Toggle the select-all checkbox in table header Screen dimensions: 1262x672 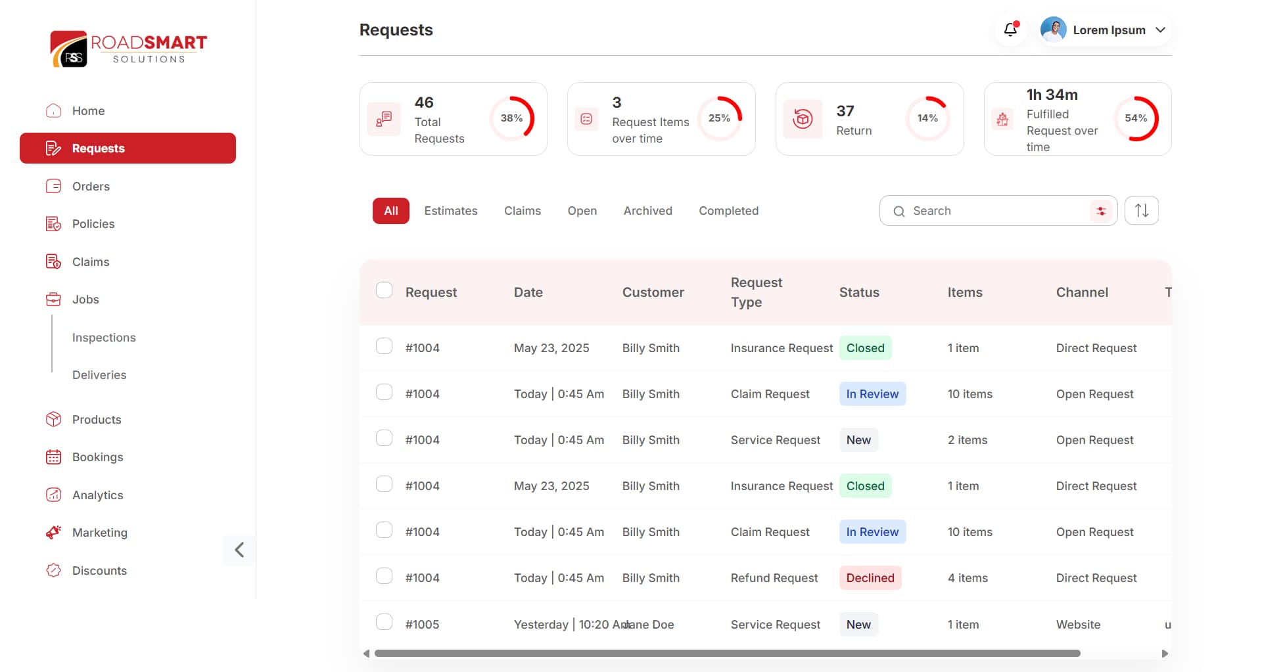point(385,290)
